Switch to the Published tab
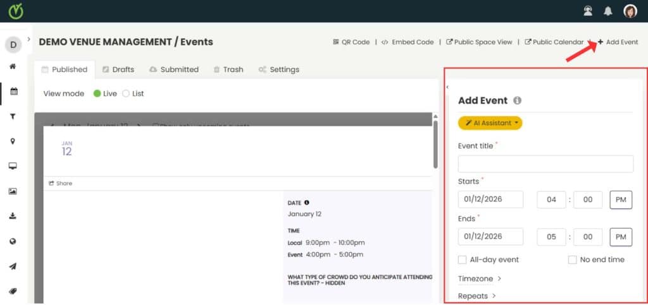This screenshot has width=648, height=305. pyautogui.click(x=65, y=69)
